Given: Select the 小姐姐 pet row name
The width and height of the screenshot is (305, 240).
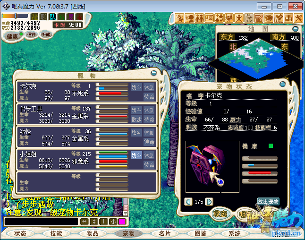Looking at the screenshot, I should [28, 154].
